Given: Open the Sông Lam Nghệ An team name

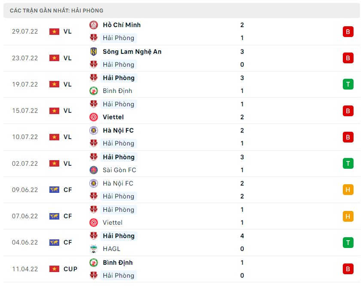Looking at the screenshot, I should [x=132, y=52].
